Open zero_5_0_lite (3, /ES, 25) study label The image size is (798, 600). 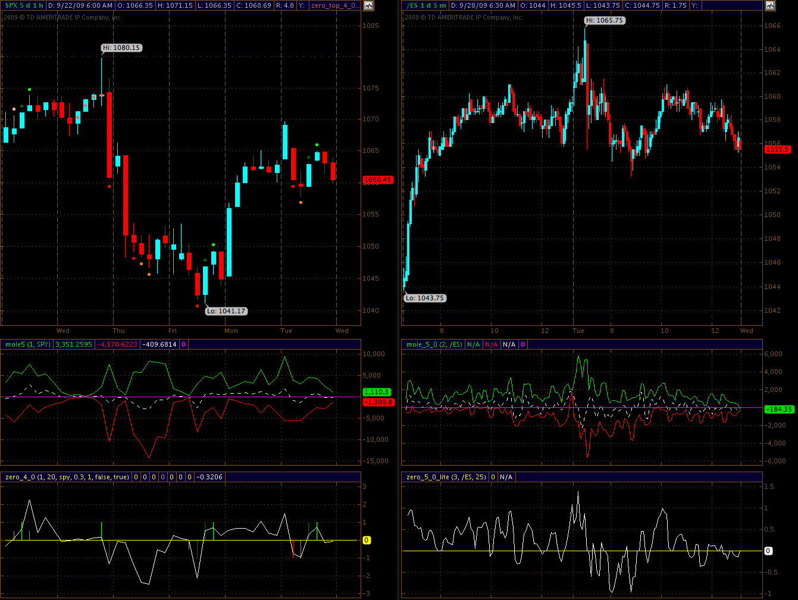coord(446,477)
